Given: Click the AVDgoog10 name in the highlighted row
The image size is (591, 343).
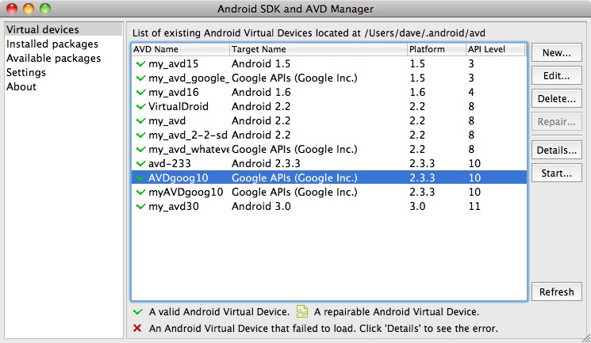Looking at the screenshot, I should (178, 178).
